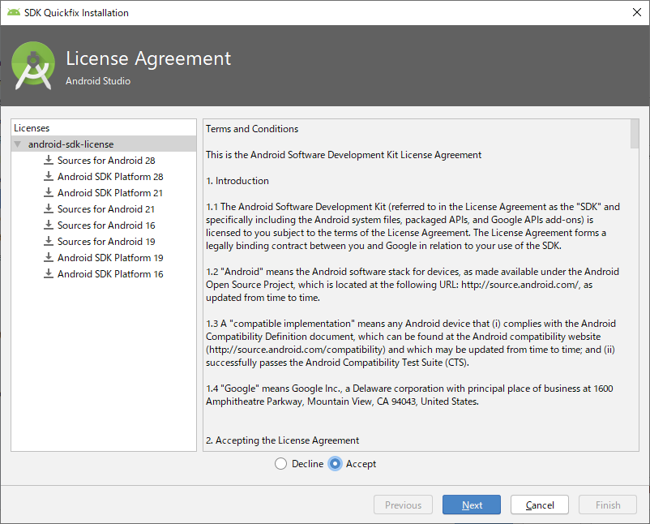Click the Android icon in title bar
The height and width of the screenshot is (524, 650).
14,12
